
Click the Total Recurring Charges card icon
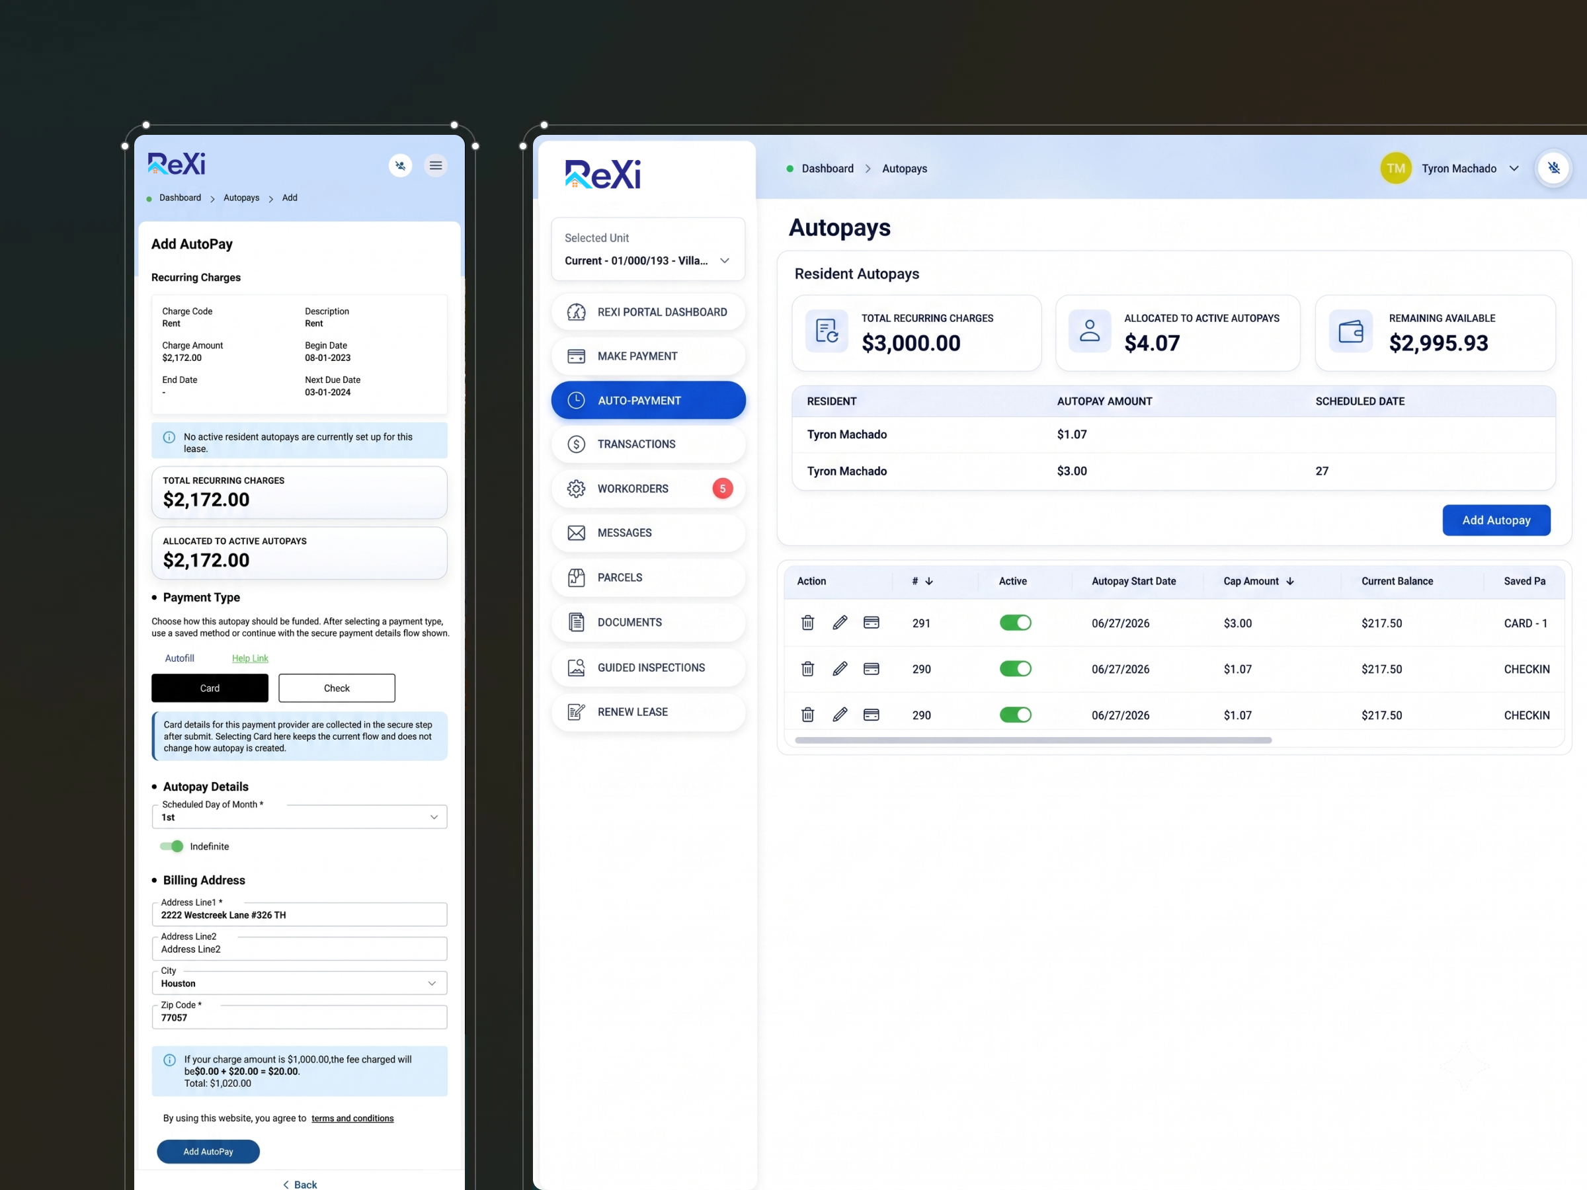[x=827, y=331]
